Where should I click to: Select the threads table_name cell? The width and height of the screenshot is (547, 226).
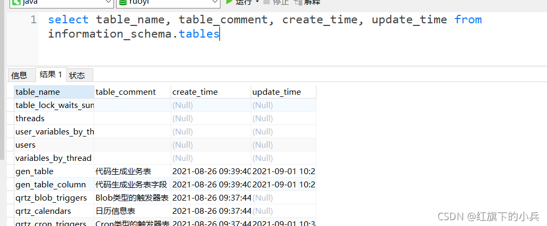point(54,119)
